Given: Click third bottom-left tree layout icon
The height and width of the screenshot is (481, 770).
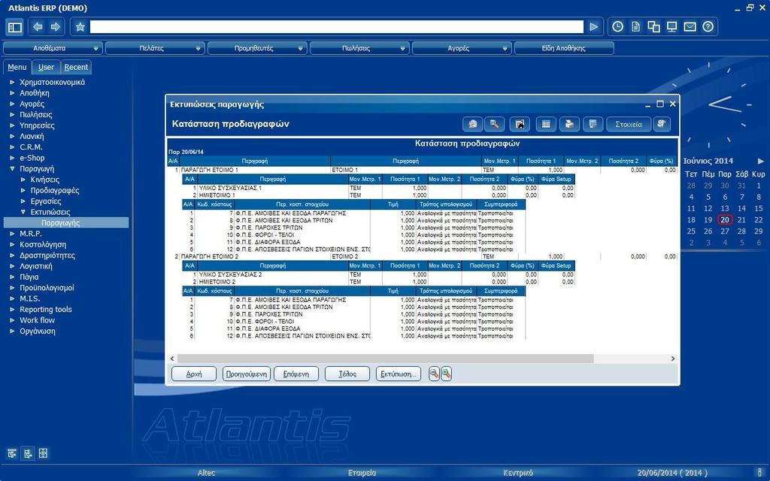Looking at the screenshot, I should coord(43,453).
